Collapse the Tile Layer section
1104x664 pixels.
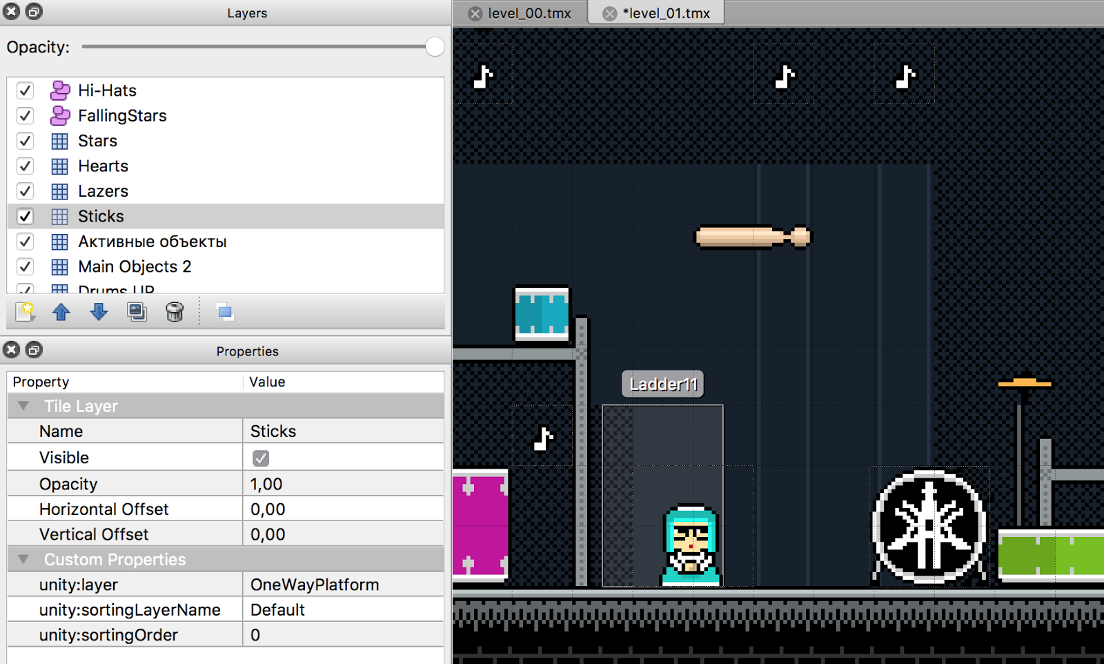[x=23, y=406]
